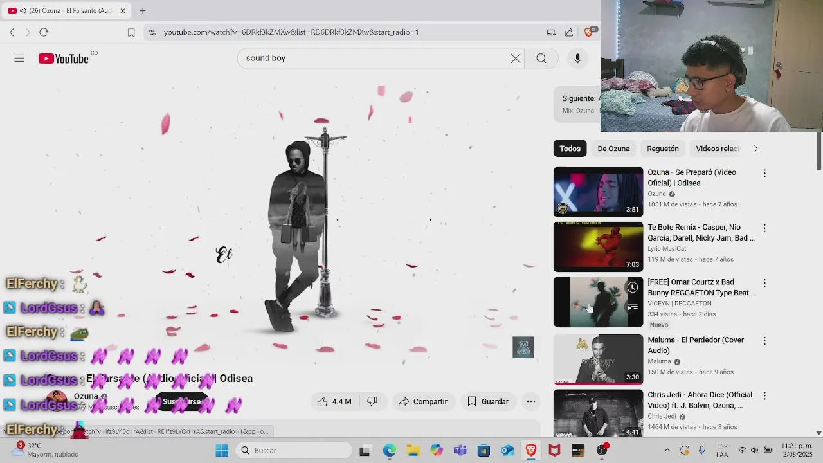Open Maluma El Perdedor video thumbnail
This screenshot has width=823, height=463.
pyautogui.click(x=598, y=359)
